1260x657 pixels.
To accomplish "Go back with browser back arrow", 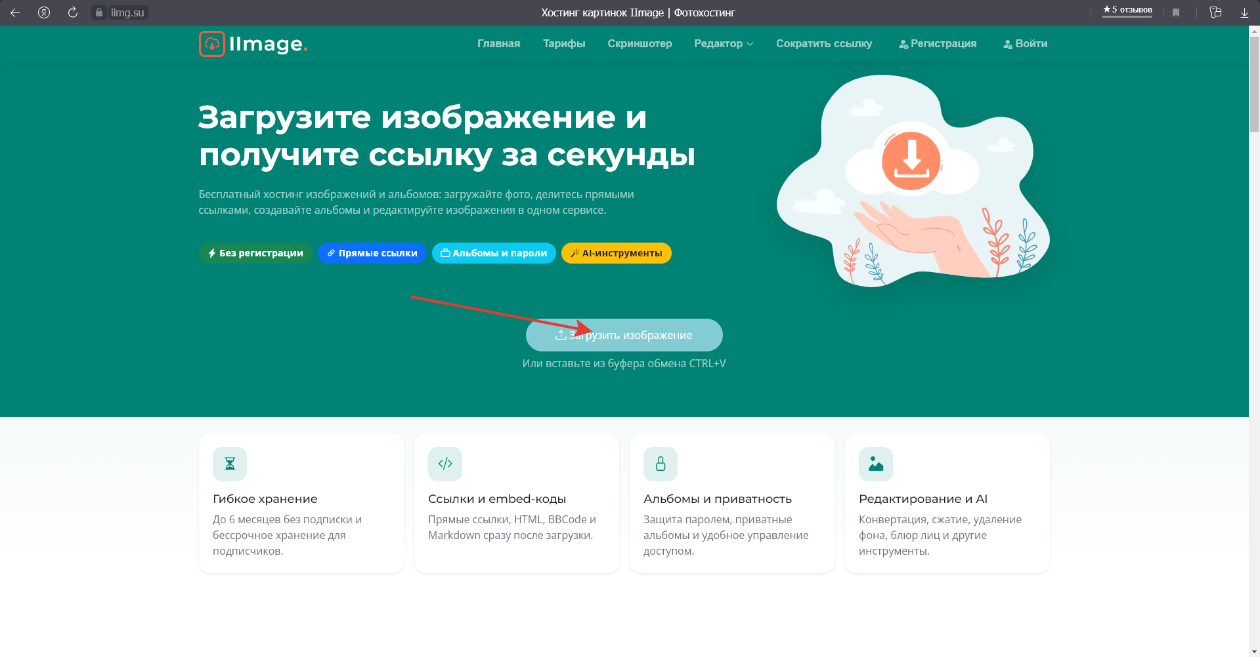I will click(x=15, y=12).
